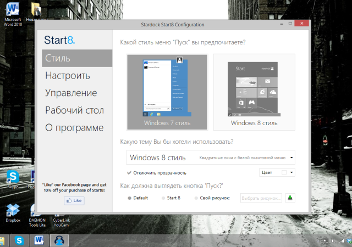Open Word from the taskbar
Image resolution: width=352 pixels, height=247 pixels.
pyautogui.click(x=39, y=241)
